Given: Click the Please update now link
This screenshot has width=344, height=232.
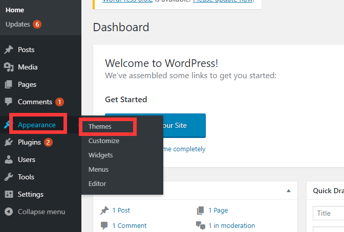Looking at the screenshot, I should pos(223,1).
